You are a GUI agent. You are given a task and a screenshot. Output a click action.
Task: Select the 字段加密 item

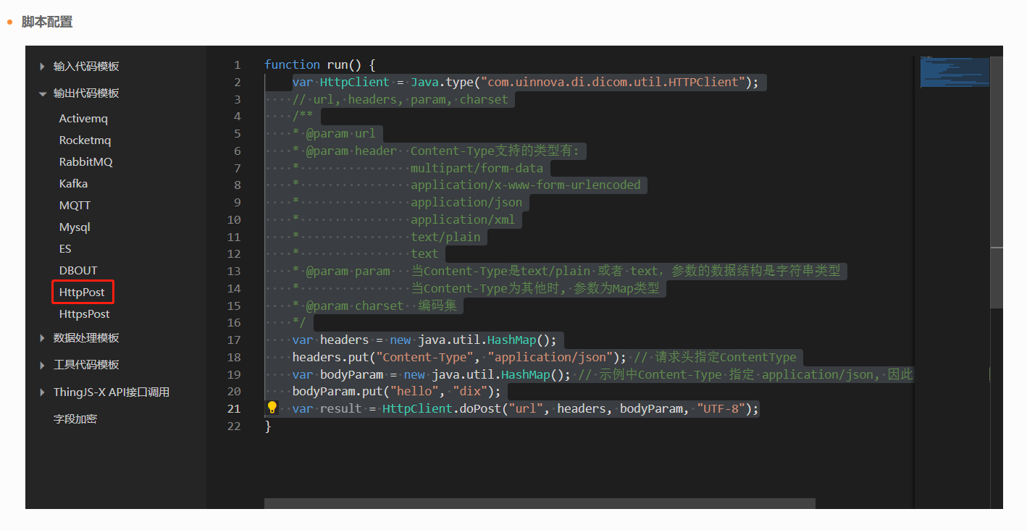75,419
